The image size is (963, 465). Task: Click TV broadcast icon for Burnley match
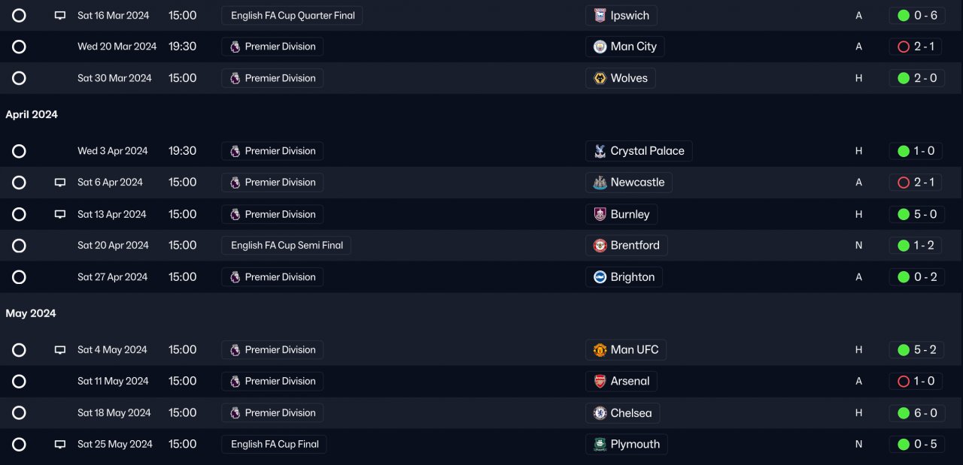(60, 214)
